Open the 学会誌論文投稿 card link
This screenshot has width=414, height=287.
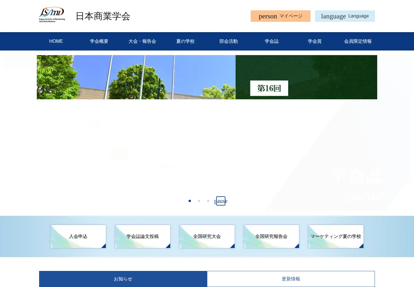(x=143, y=236)
